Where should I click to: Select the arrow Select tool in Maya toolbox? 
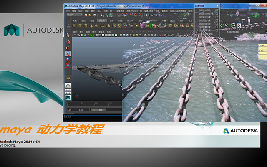(x=68, y=35)
